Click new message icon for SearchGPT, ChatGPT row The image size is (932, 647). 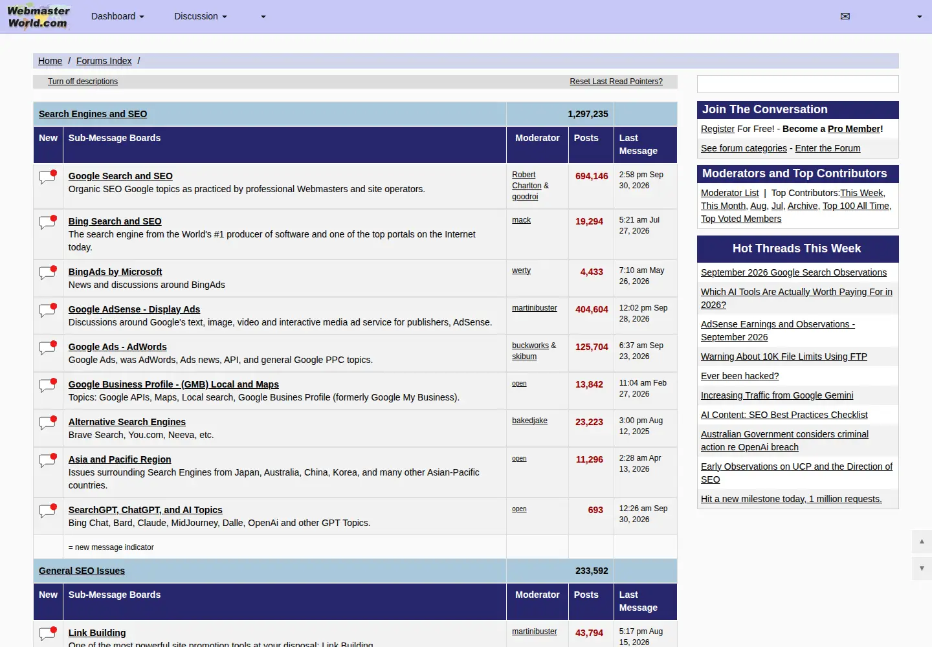click(48, 510)
